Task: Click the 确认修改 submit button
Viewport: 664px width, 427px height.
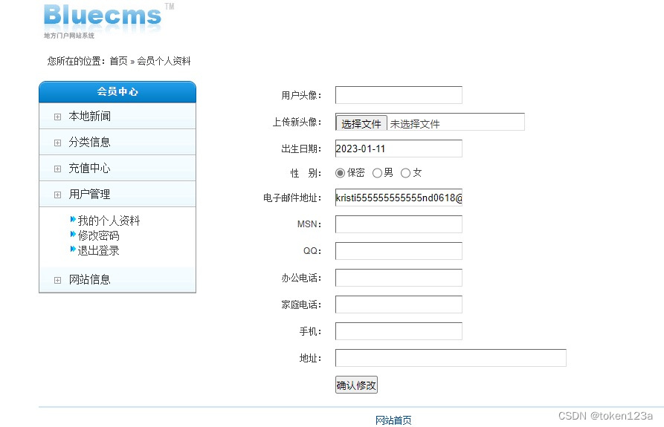Action: click(x=356, y=385)
